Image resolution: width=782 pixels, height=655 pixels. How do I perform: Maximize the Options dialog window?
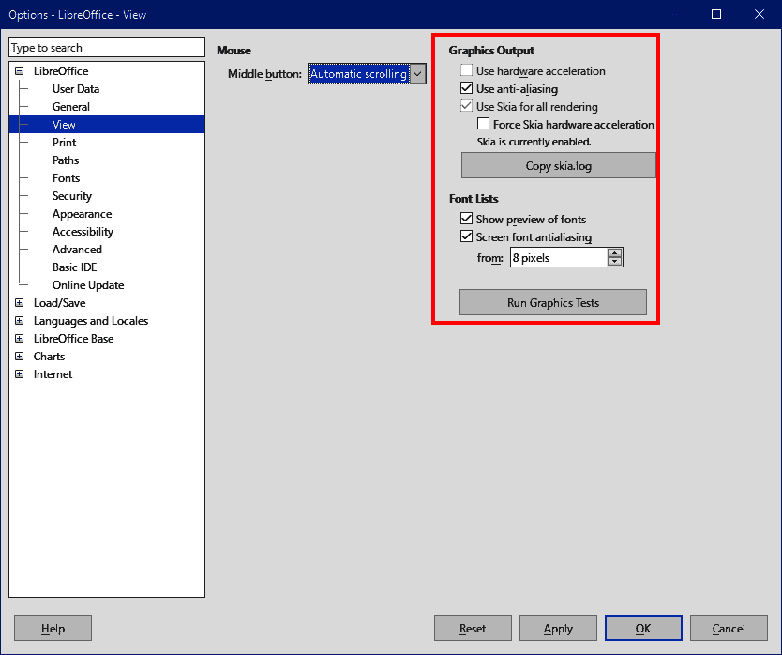click(716, 14)
